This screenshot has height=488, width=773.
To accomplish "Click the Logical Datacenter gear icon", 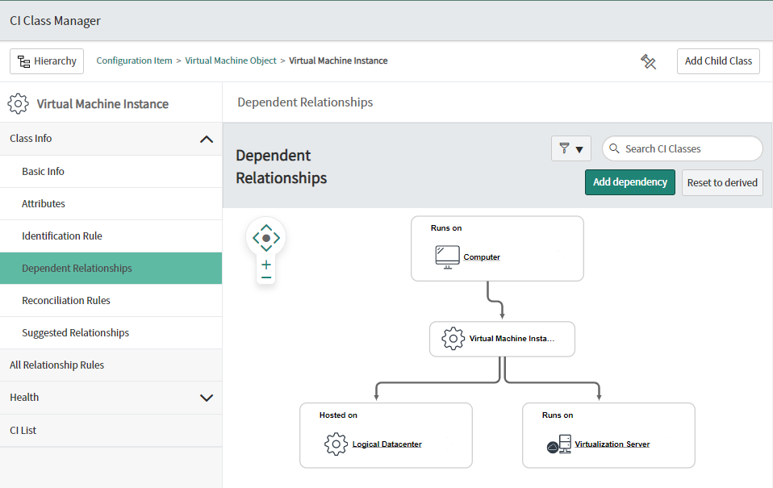I will [336, 444].
